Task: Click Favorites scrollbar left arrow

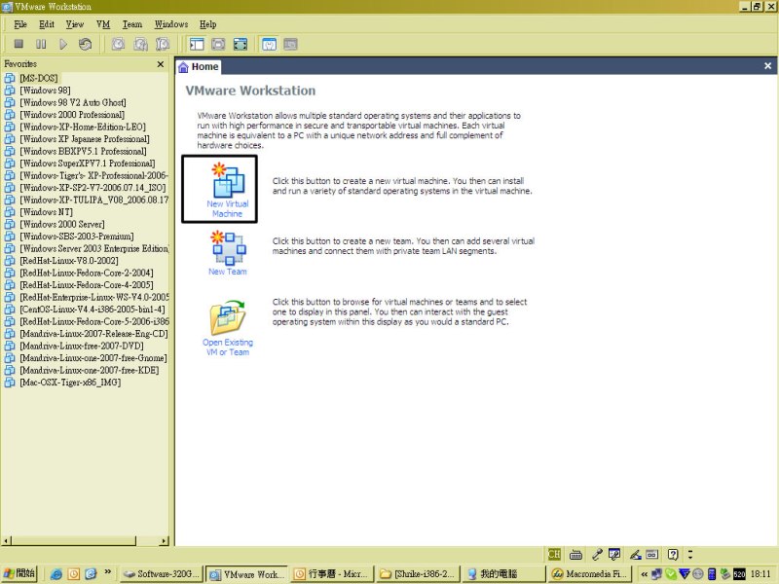Action: tap(6, 541)
